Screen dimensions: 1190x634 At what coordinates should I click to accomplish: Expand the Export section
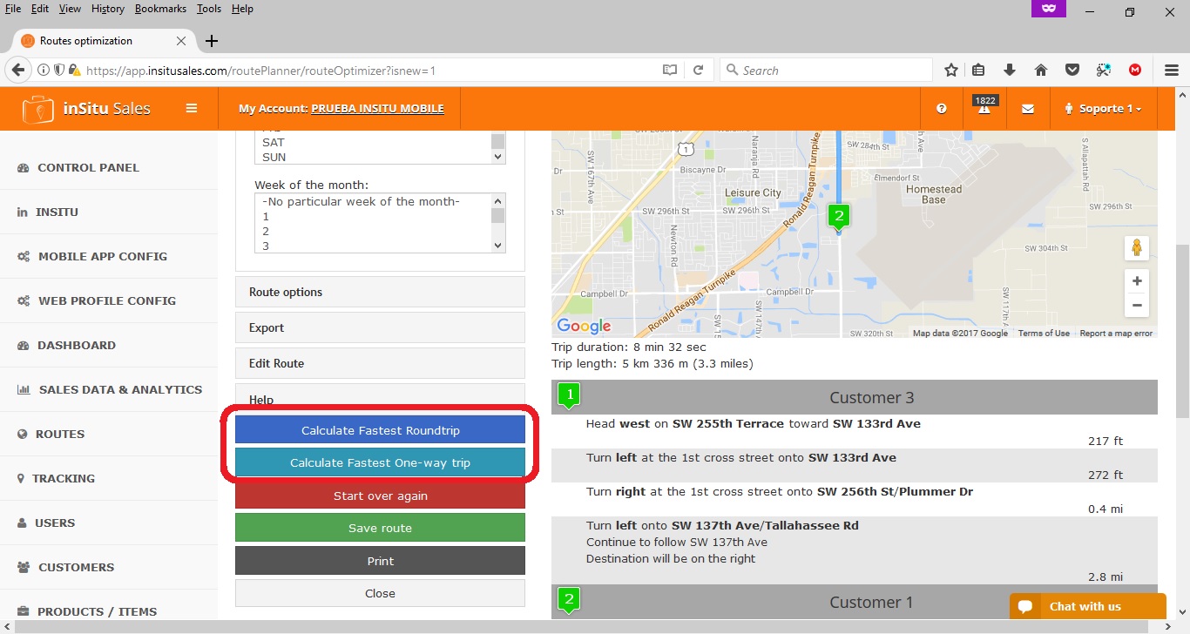coord(380,328)
